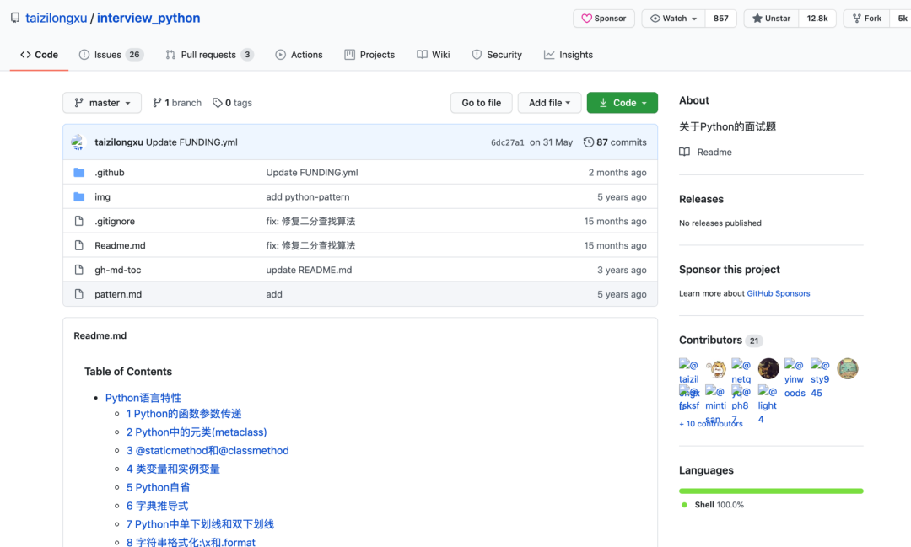View the 12.8k stargazers count
The height and width of the screenshot is (547, 911).
click(817, 19)
